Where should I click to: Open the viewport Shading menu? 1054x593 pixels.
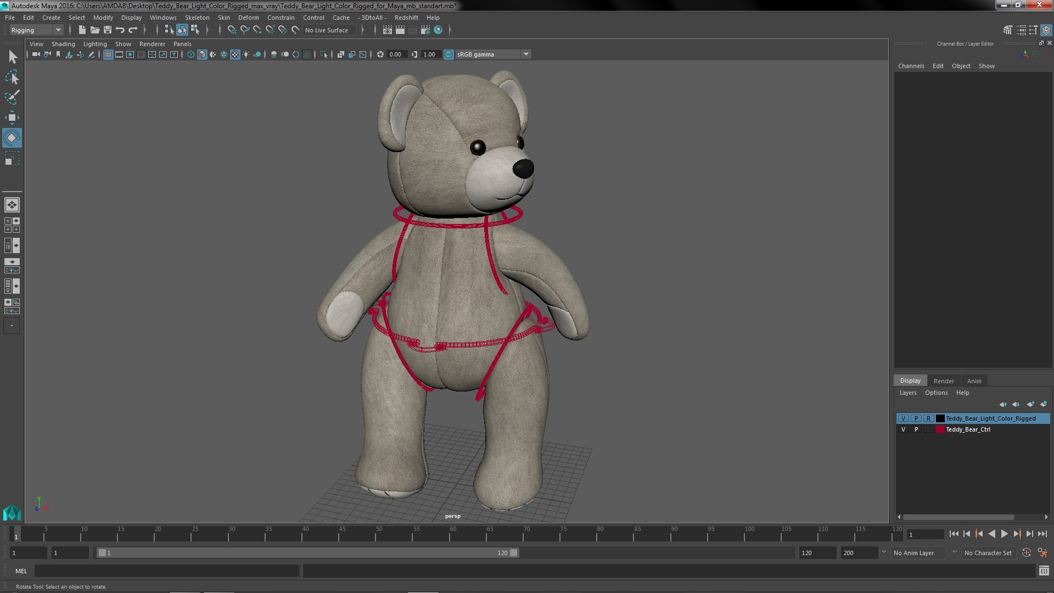click(63, 44)
